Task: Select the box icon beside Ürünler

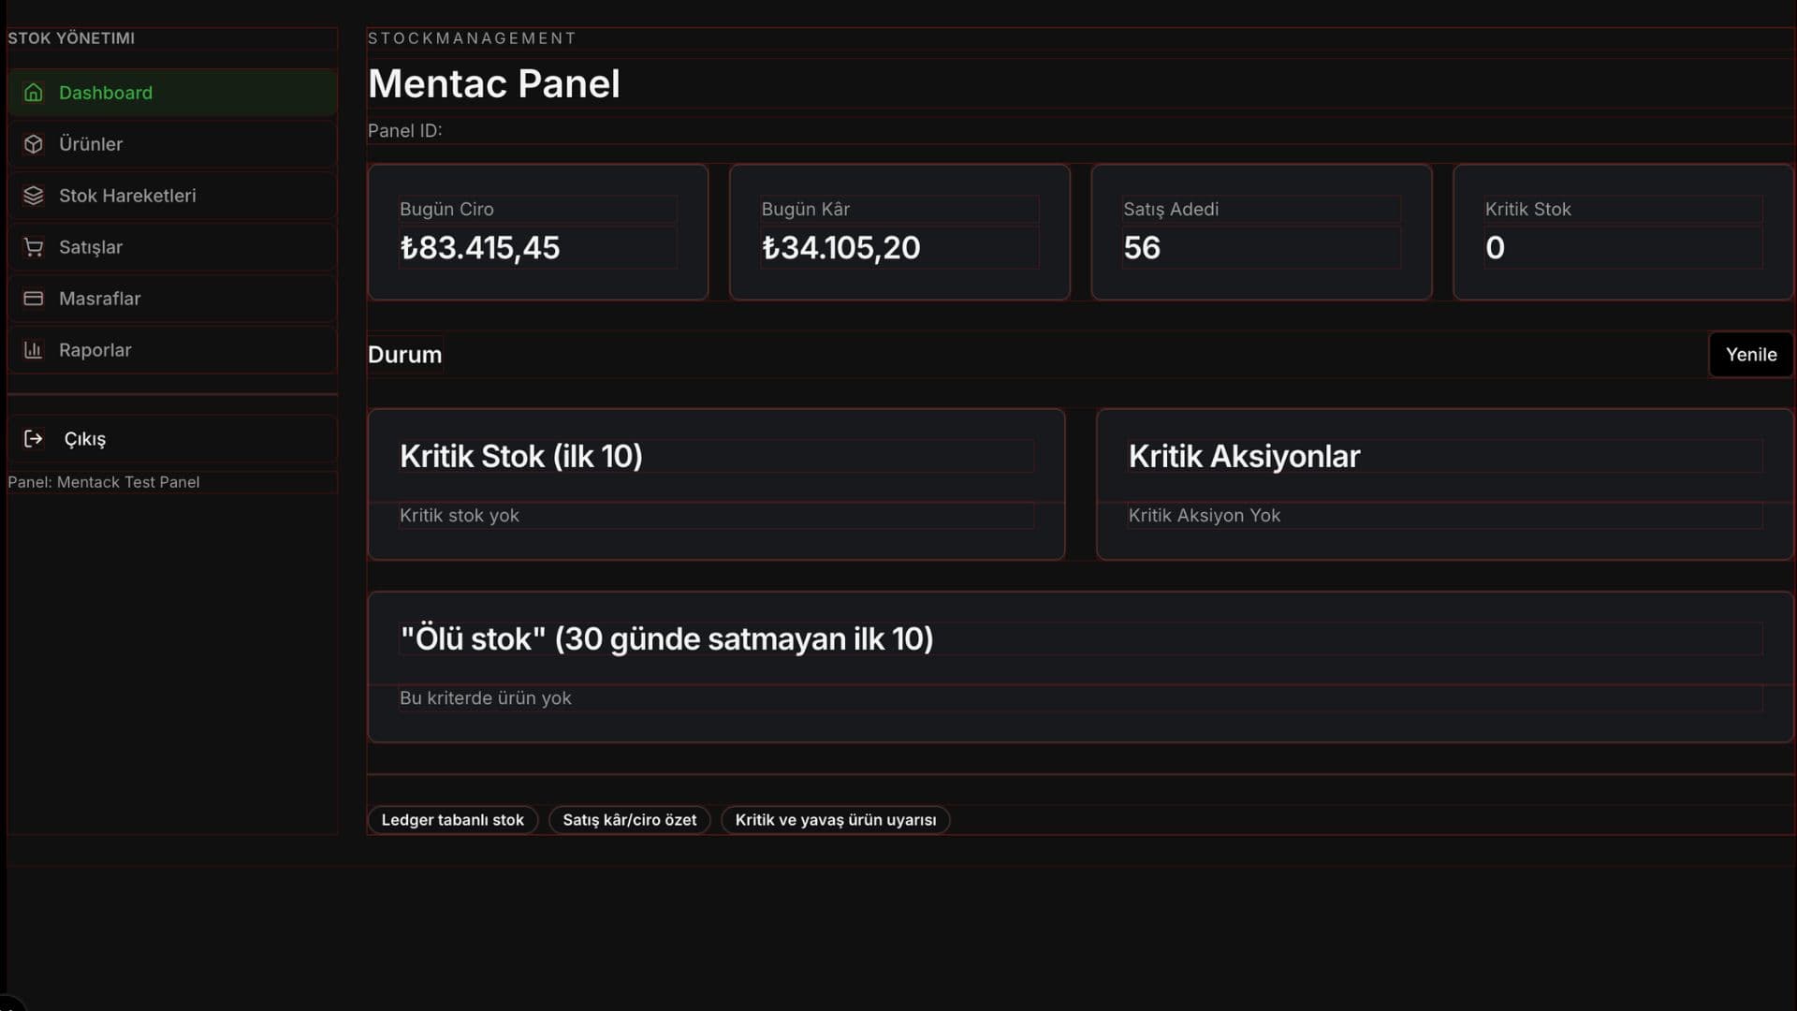Action: (x=34, y=144)
